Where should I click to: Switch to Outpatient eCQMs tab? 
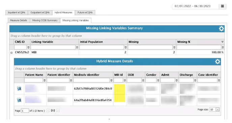pyautogui.click(x=40, y=13)
